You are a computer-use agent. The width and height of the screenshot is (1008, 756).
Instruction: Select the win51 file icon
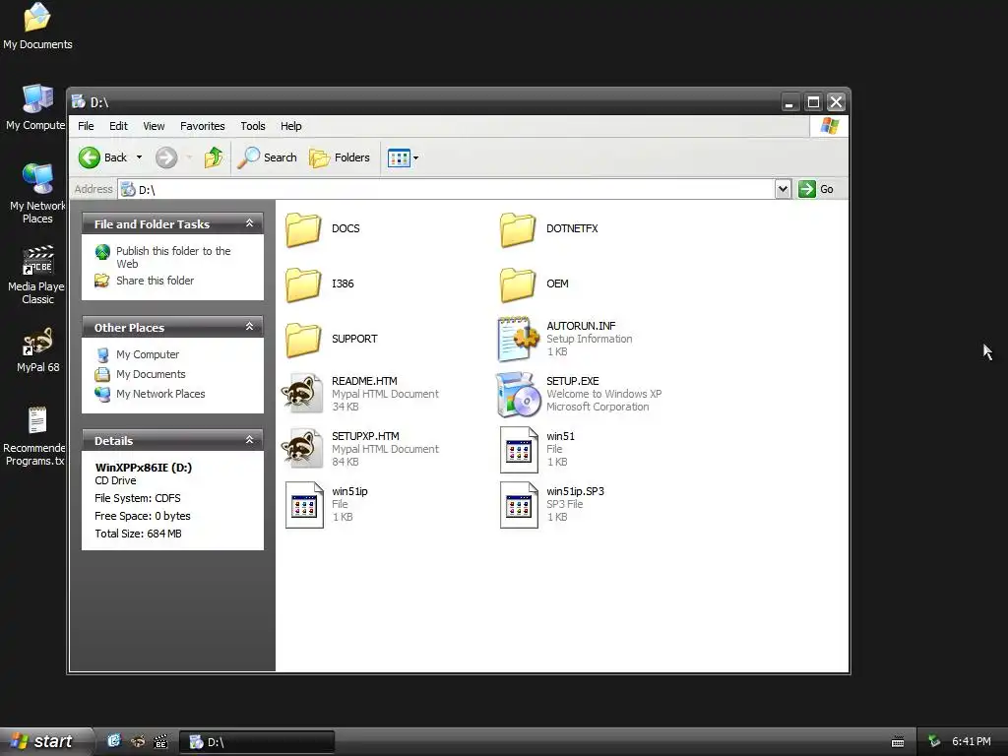[519, 449]
